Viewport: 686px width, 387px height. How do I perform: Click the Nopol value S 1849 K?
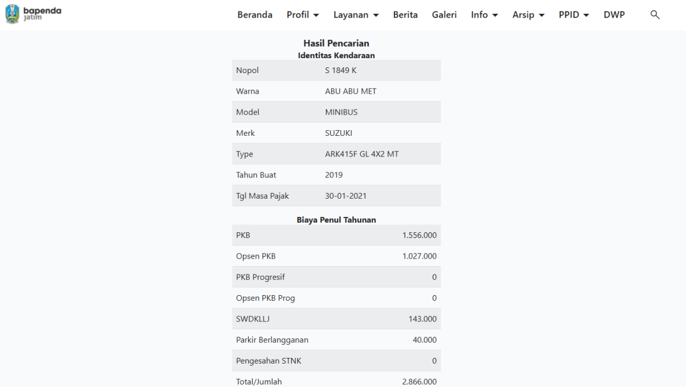point(341,70)
